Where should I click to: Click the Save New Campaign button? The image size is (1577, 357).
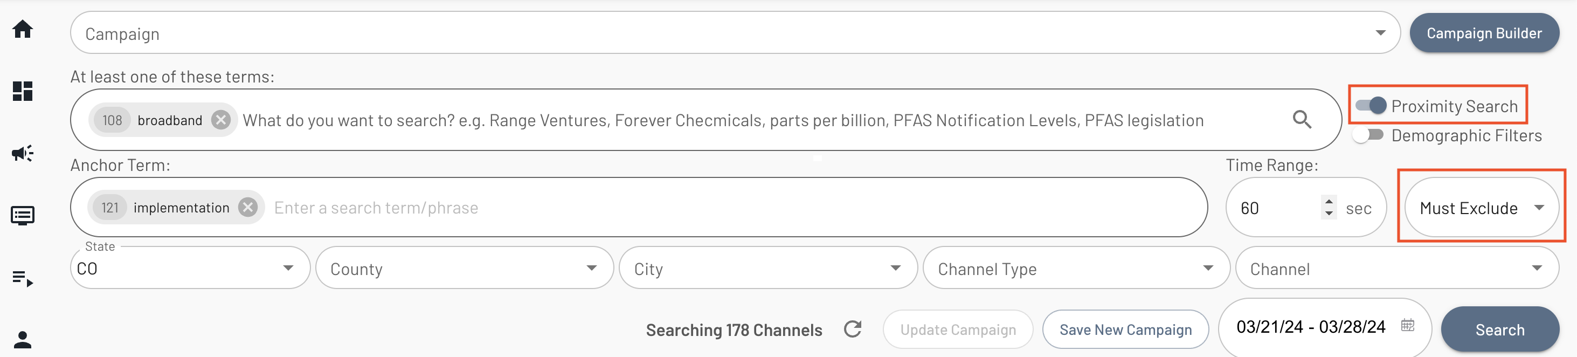1126,329
